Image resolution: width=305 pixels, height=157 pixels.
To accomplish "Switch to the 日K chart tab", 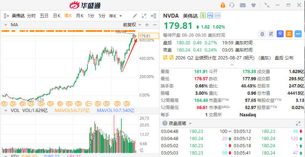I will [57, 16].
